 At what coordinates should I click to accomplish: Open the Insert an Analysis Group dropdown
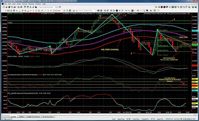click(96, 11)
